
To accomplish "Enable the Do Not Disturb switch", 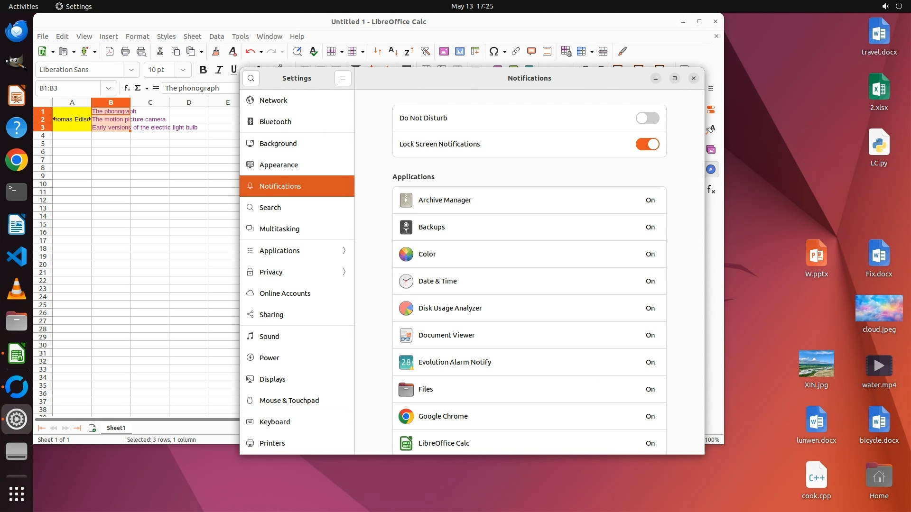I will 647,118.
